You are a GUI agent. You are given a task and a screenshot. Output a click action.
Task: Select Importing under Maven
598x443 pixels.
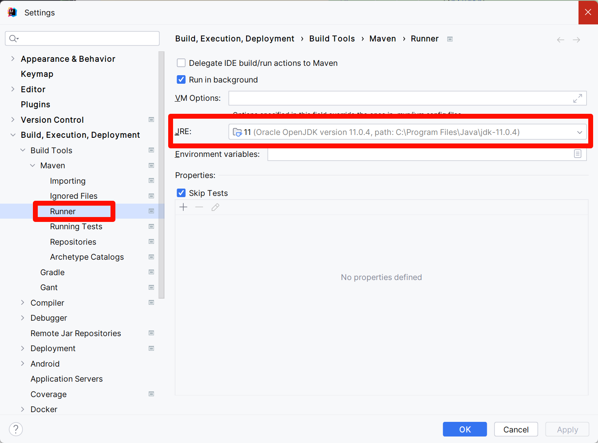[x=68, y=181]
